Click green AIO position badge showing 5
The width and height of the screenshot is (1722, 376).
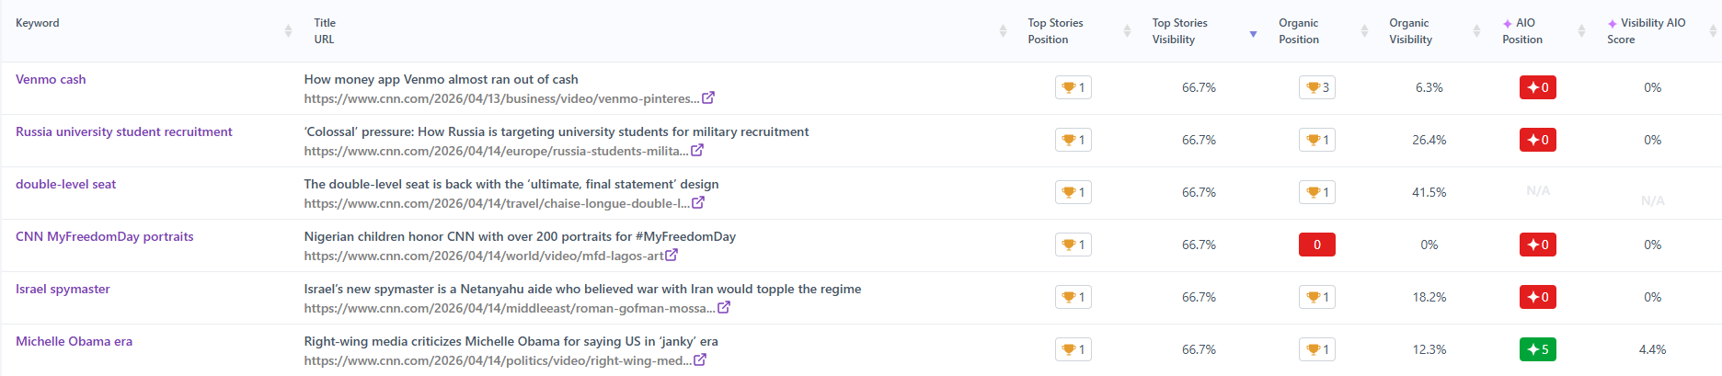[1537, 349]
